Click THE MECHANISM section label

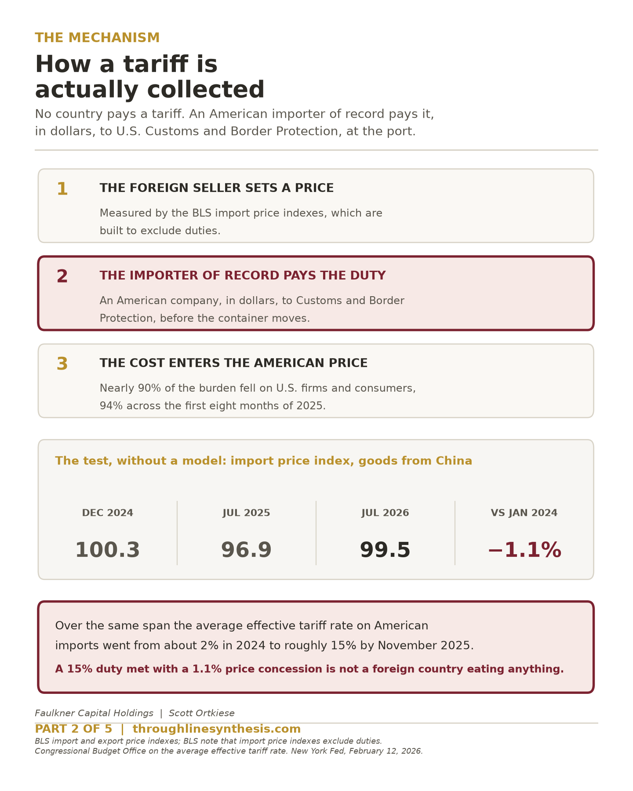tap(97, 38)
